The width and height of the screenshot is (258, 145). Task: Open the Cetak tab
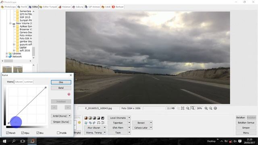(106, 7)
